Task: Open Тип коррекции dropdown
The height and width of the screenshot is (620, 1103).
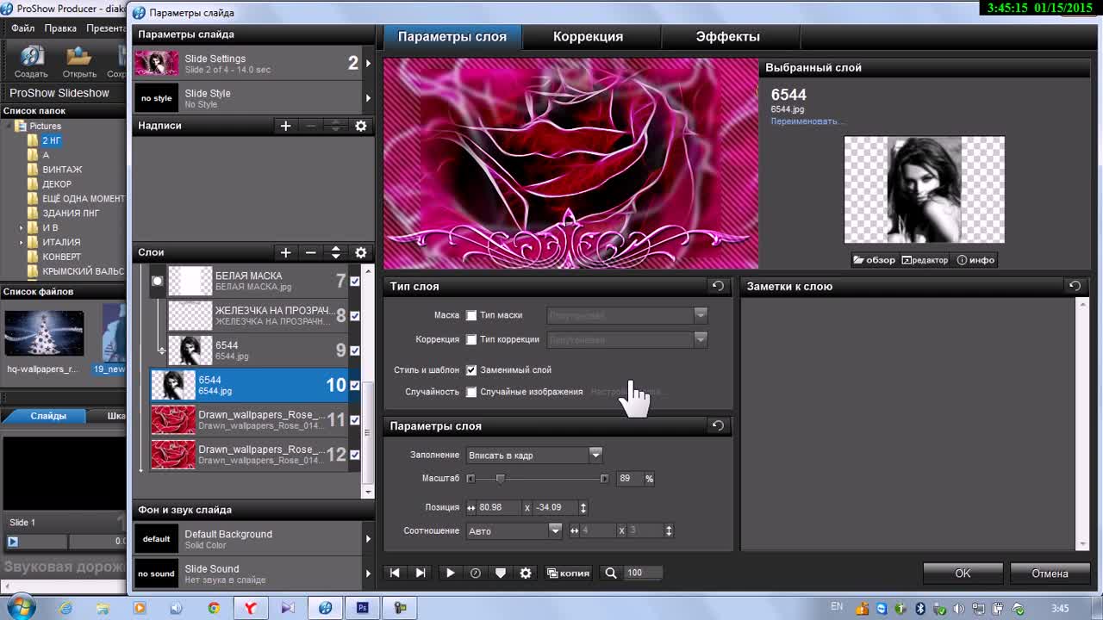Action: point(627,339)
